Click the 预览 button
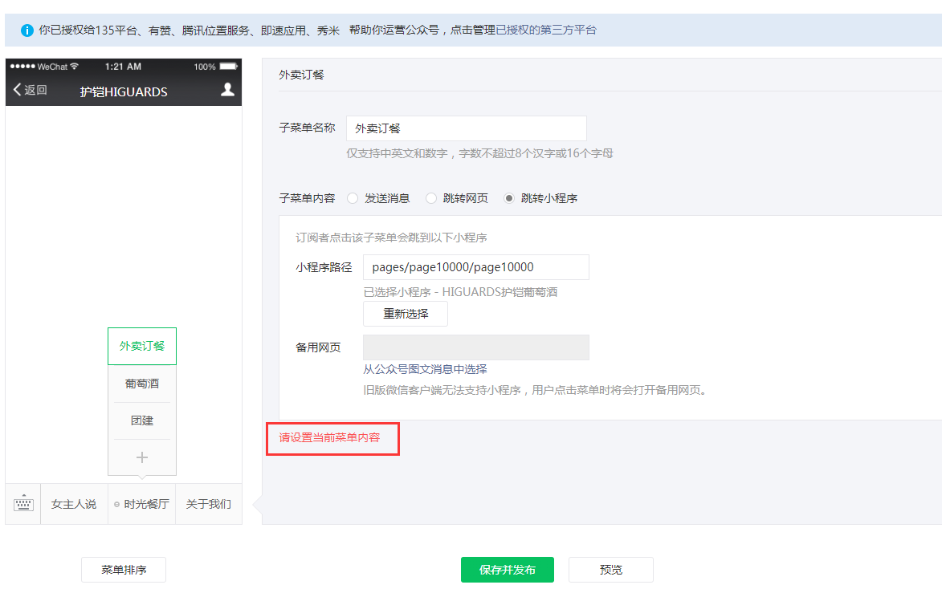The width and height of the screenshot is (942, 593). [611, 570]
